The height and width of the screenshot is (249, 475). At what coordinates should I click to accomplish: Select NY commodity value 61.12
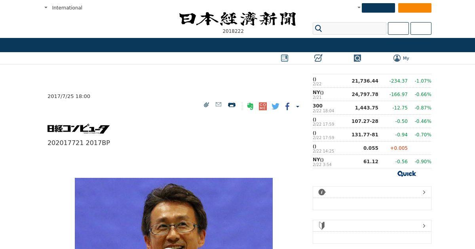371,162
